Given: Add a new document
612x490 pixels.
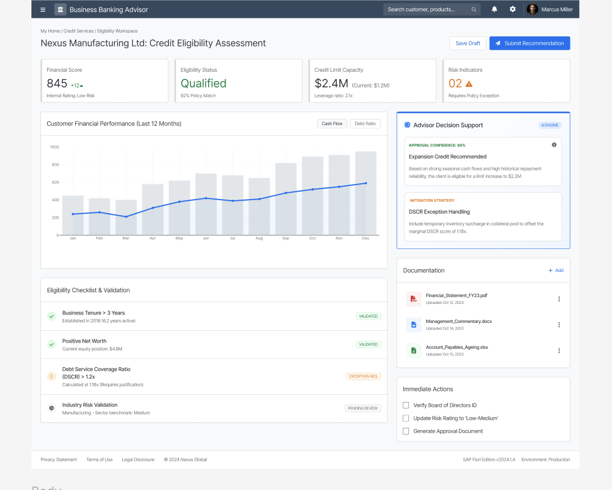Looking at the screenshot, I should click(x=556, y=270).
